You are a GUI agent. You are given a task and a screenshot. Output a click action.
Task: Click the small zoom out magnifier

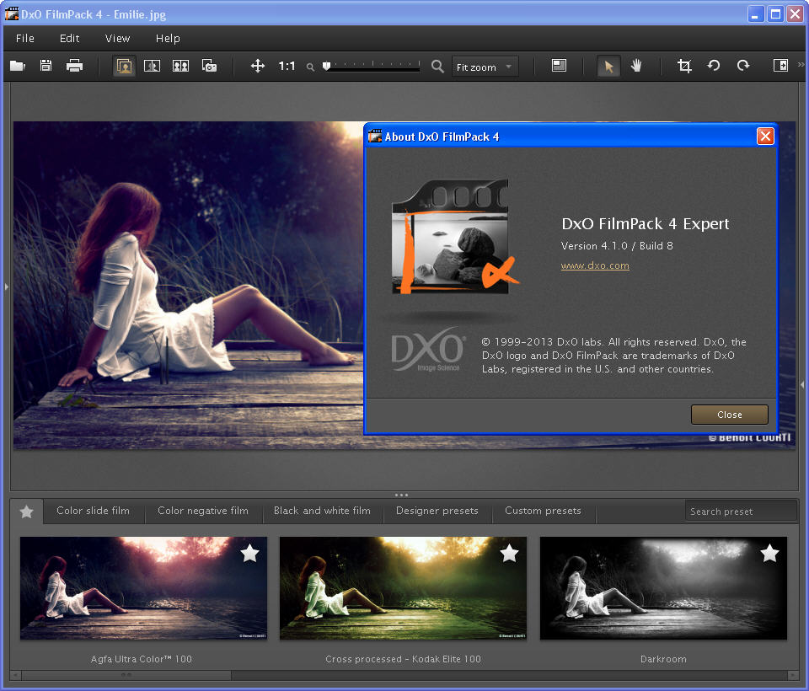point(310,67)
